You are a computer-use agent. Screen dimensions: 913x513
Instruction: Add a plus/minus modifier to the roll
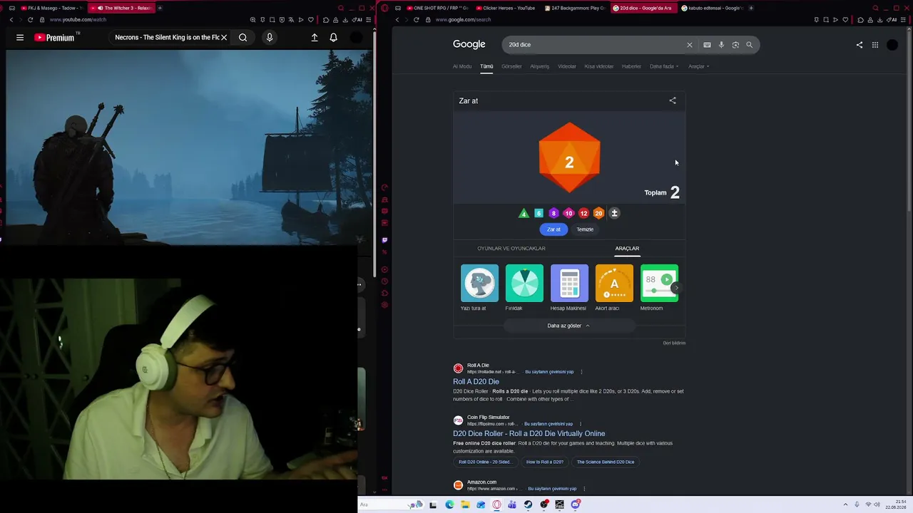click(614, 213)
